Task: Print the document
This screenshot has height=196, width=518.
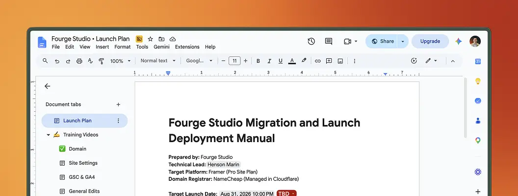Action: (x=79, y=61)
